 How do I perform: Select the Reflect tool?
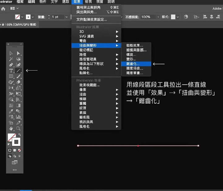(x=11, y=88)
